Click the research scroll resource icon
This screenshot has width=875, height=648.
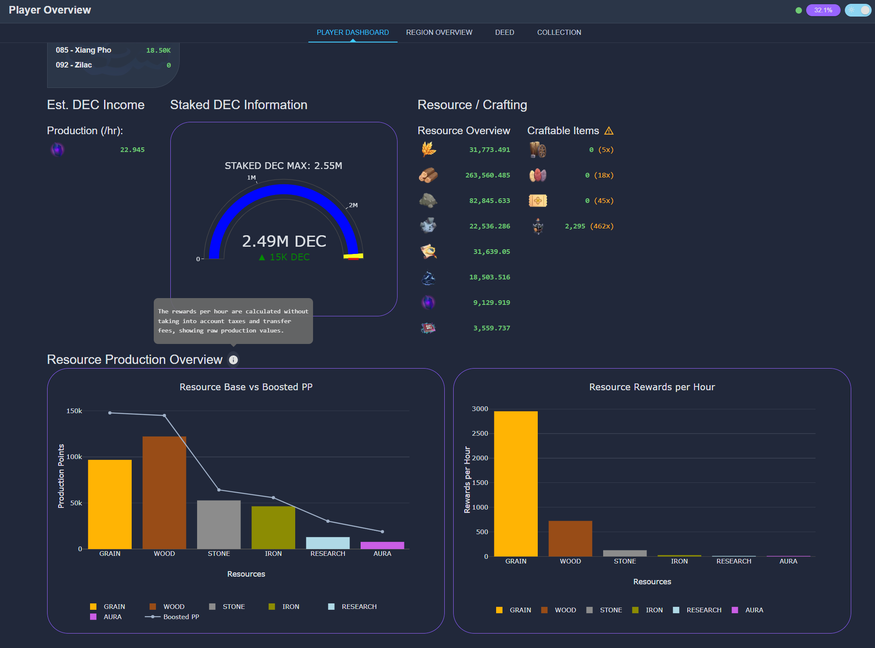point(429,251)
